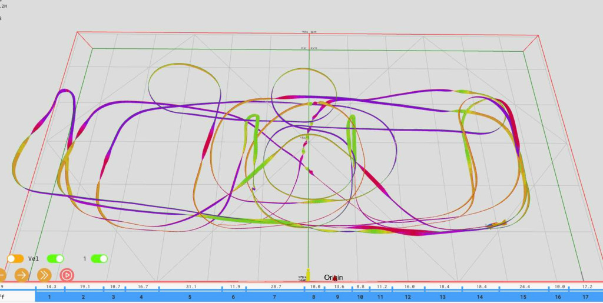The width and height of the screenshot is (603, 303).
Task: Click the 13.6 duration value
Action: tap(339, 287)
